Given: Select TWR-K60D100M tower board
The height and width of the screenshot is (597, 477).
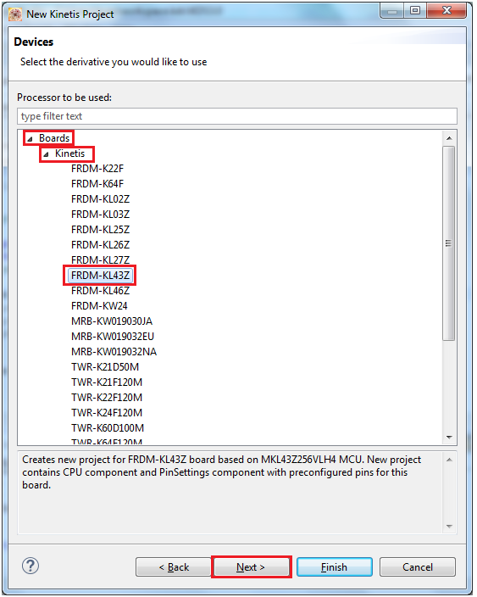Looking at the screenshot, I should coord(108,428).
